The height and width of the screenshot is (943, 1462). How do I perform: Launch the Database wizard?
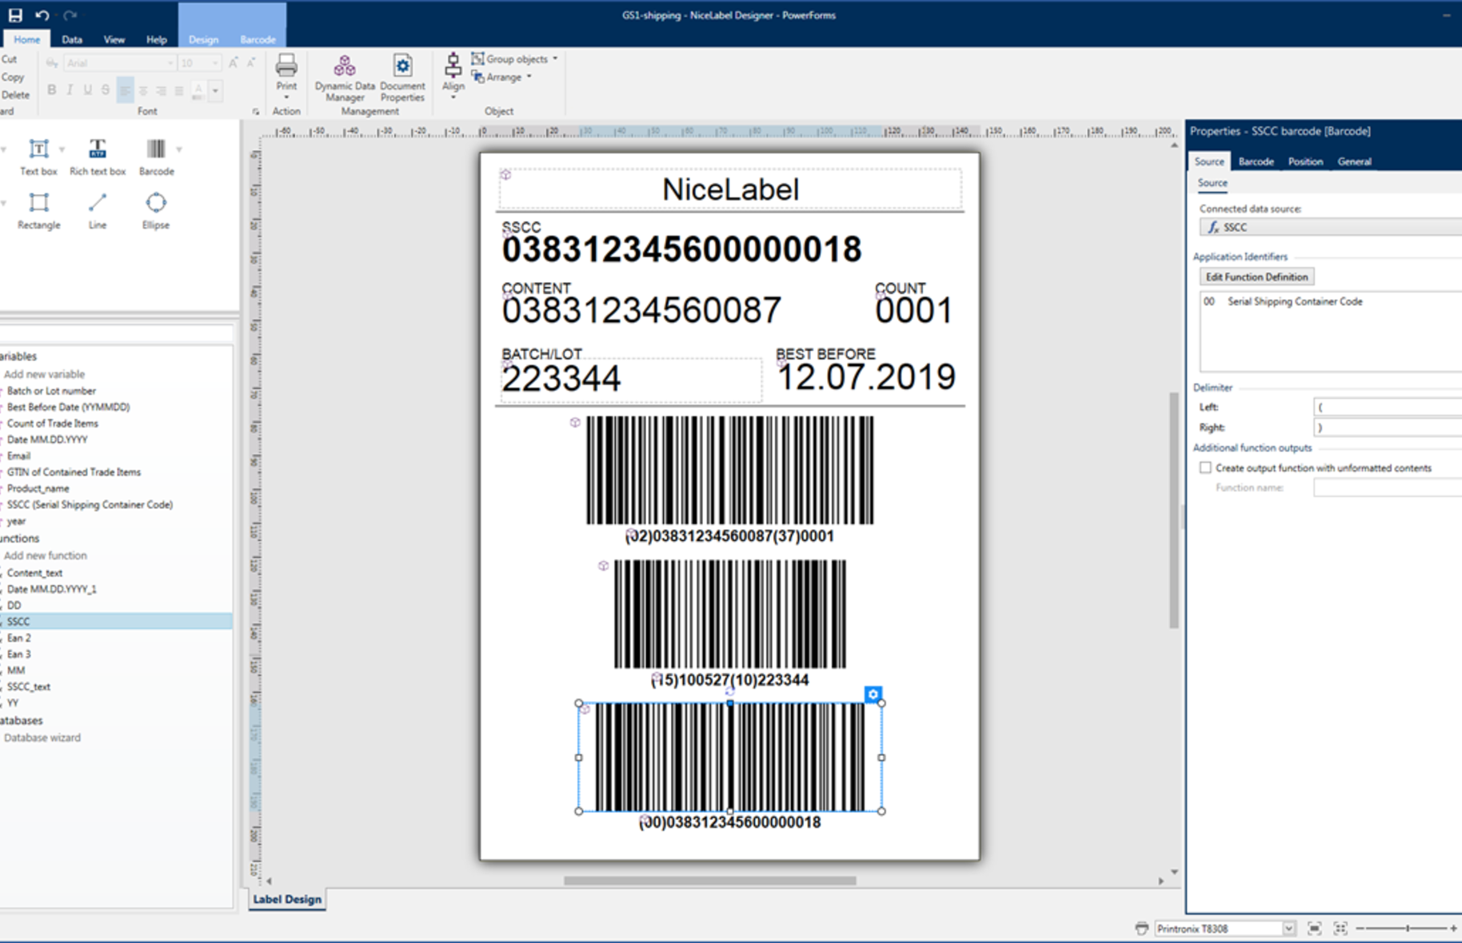pyautogui.click(x=42, y=737)
